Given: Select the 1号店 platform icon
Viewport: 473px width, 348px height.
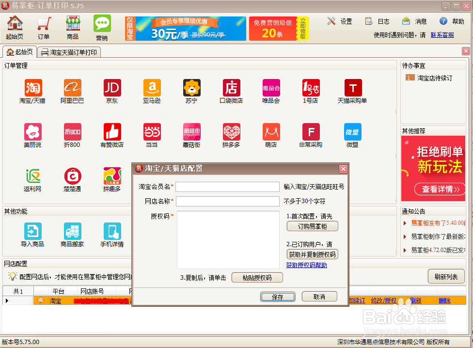Looking at the screenshot, I should pos(311,92).
